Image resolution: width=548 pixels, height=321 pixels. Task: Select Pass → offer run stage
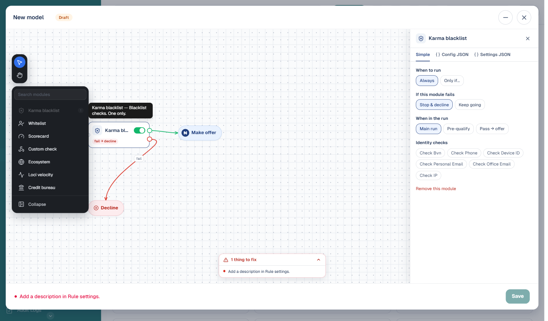[x=492, y=129]
